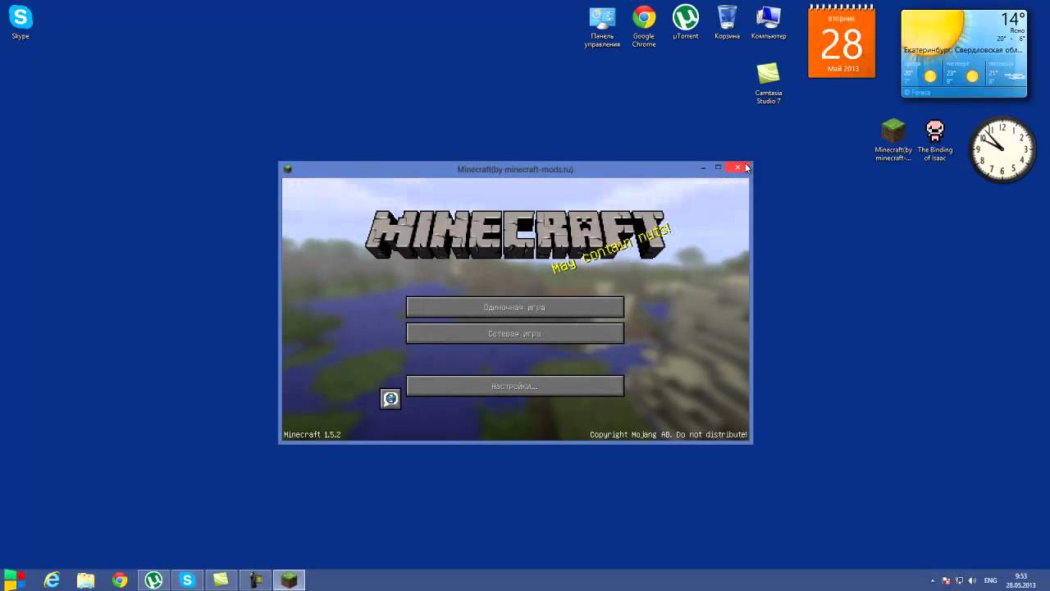Open the ENG input language indicator

pos(991,580)
